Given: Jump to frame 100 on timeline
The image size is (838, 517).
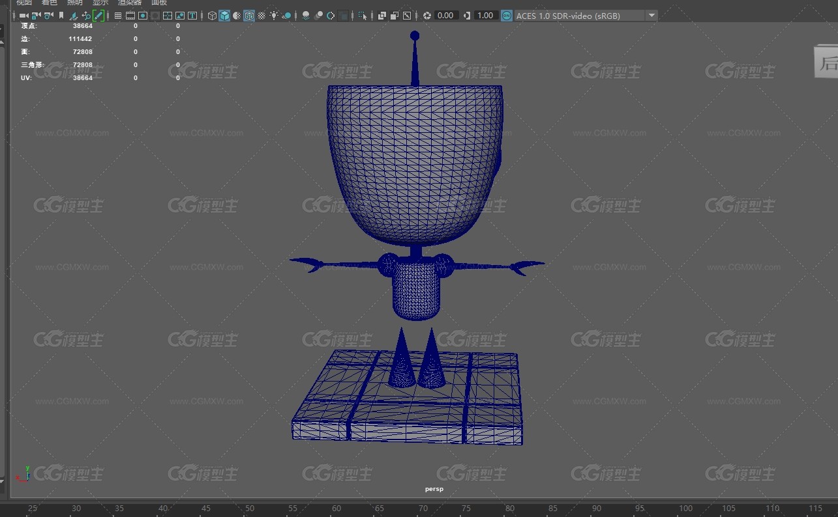Looking at the screenshot, I should (685, 509).
